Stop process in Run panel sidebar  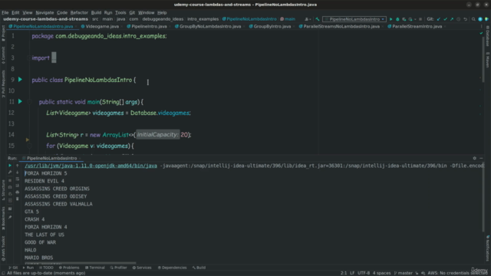10,180
